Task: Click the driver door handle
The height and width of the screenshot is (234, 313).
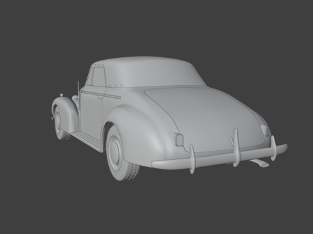Action: click(100, 98)
